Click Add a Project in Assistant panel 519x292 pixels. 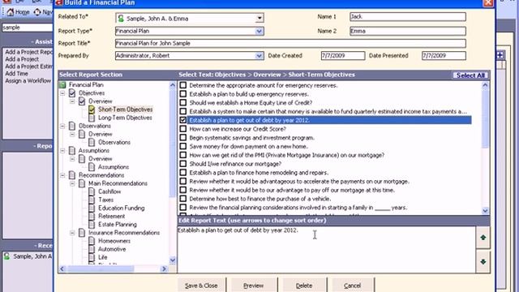tap(22, 59)
